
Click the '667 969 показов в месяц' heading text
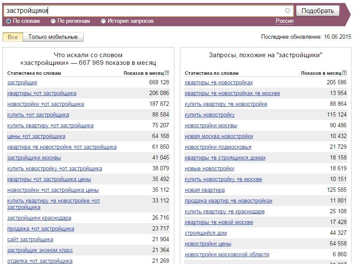(x=117, y=63)
